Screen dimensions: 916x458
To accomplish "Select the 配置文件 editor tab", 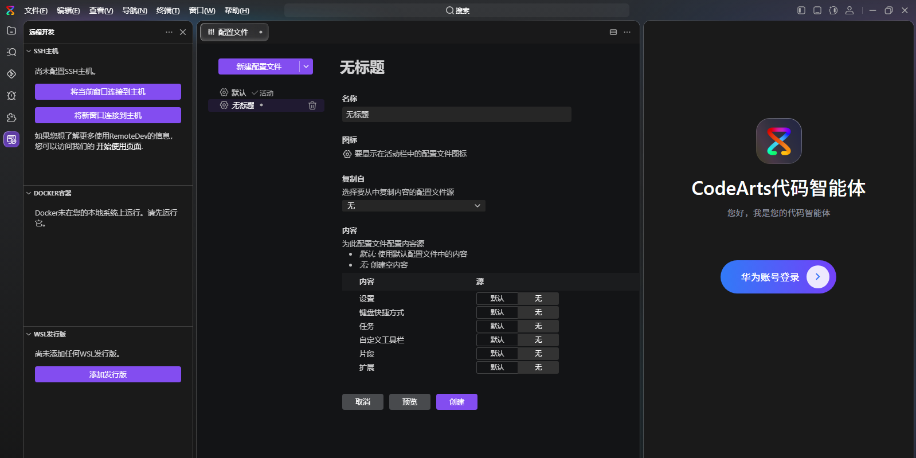I will pyautogui.click(x=234, y=32).
